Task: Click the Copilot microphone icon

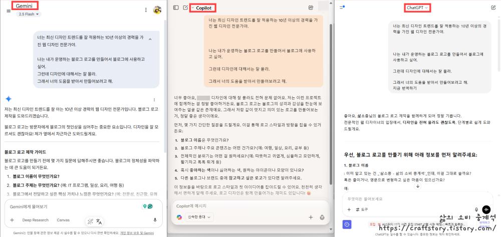Action: coord(322,217)
